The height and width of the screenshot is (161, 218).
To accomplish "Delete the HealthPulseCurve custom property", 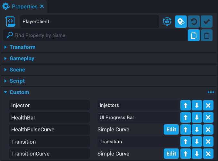I will (208, 129).
